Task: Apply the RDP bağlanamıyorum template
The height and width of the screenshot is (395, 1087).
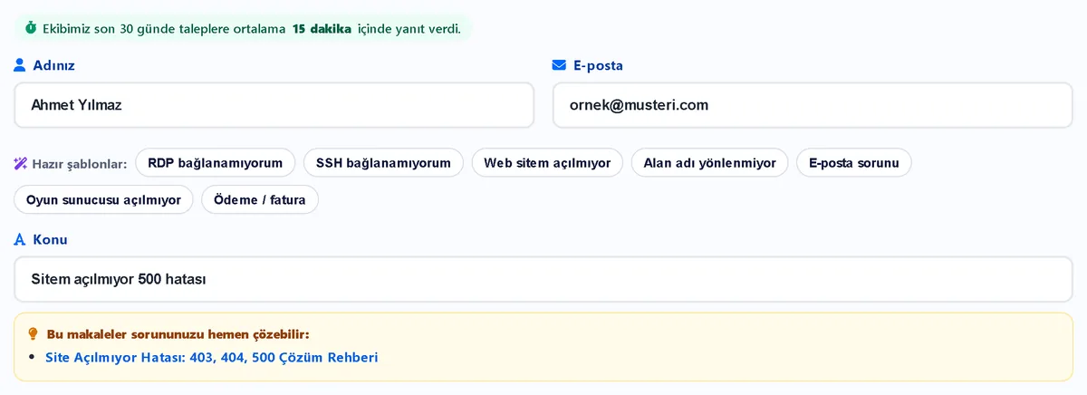Action: coord(216,163)
